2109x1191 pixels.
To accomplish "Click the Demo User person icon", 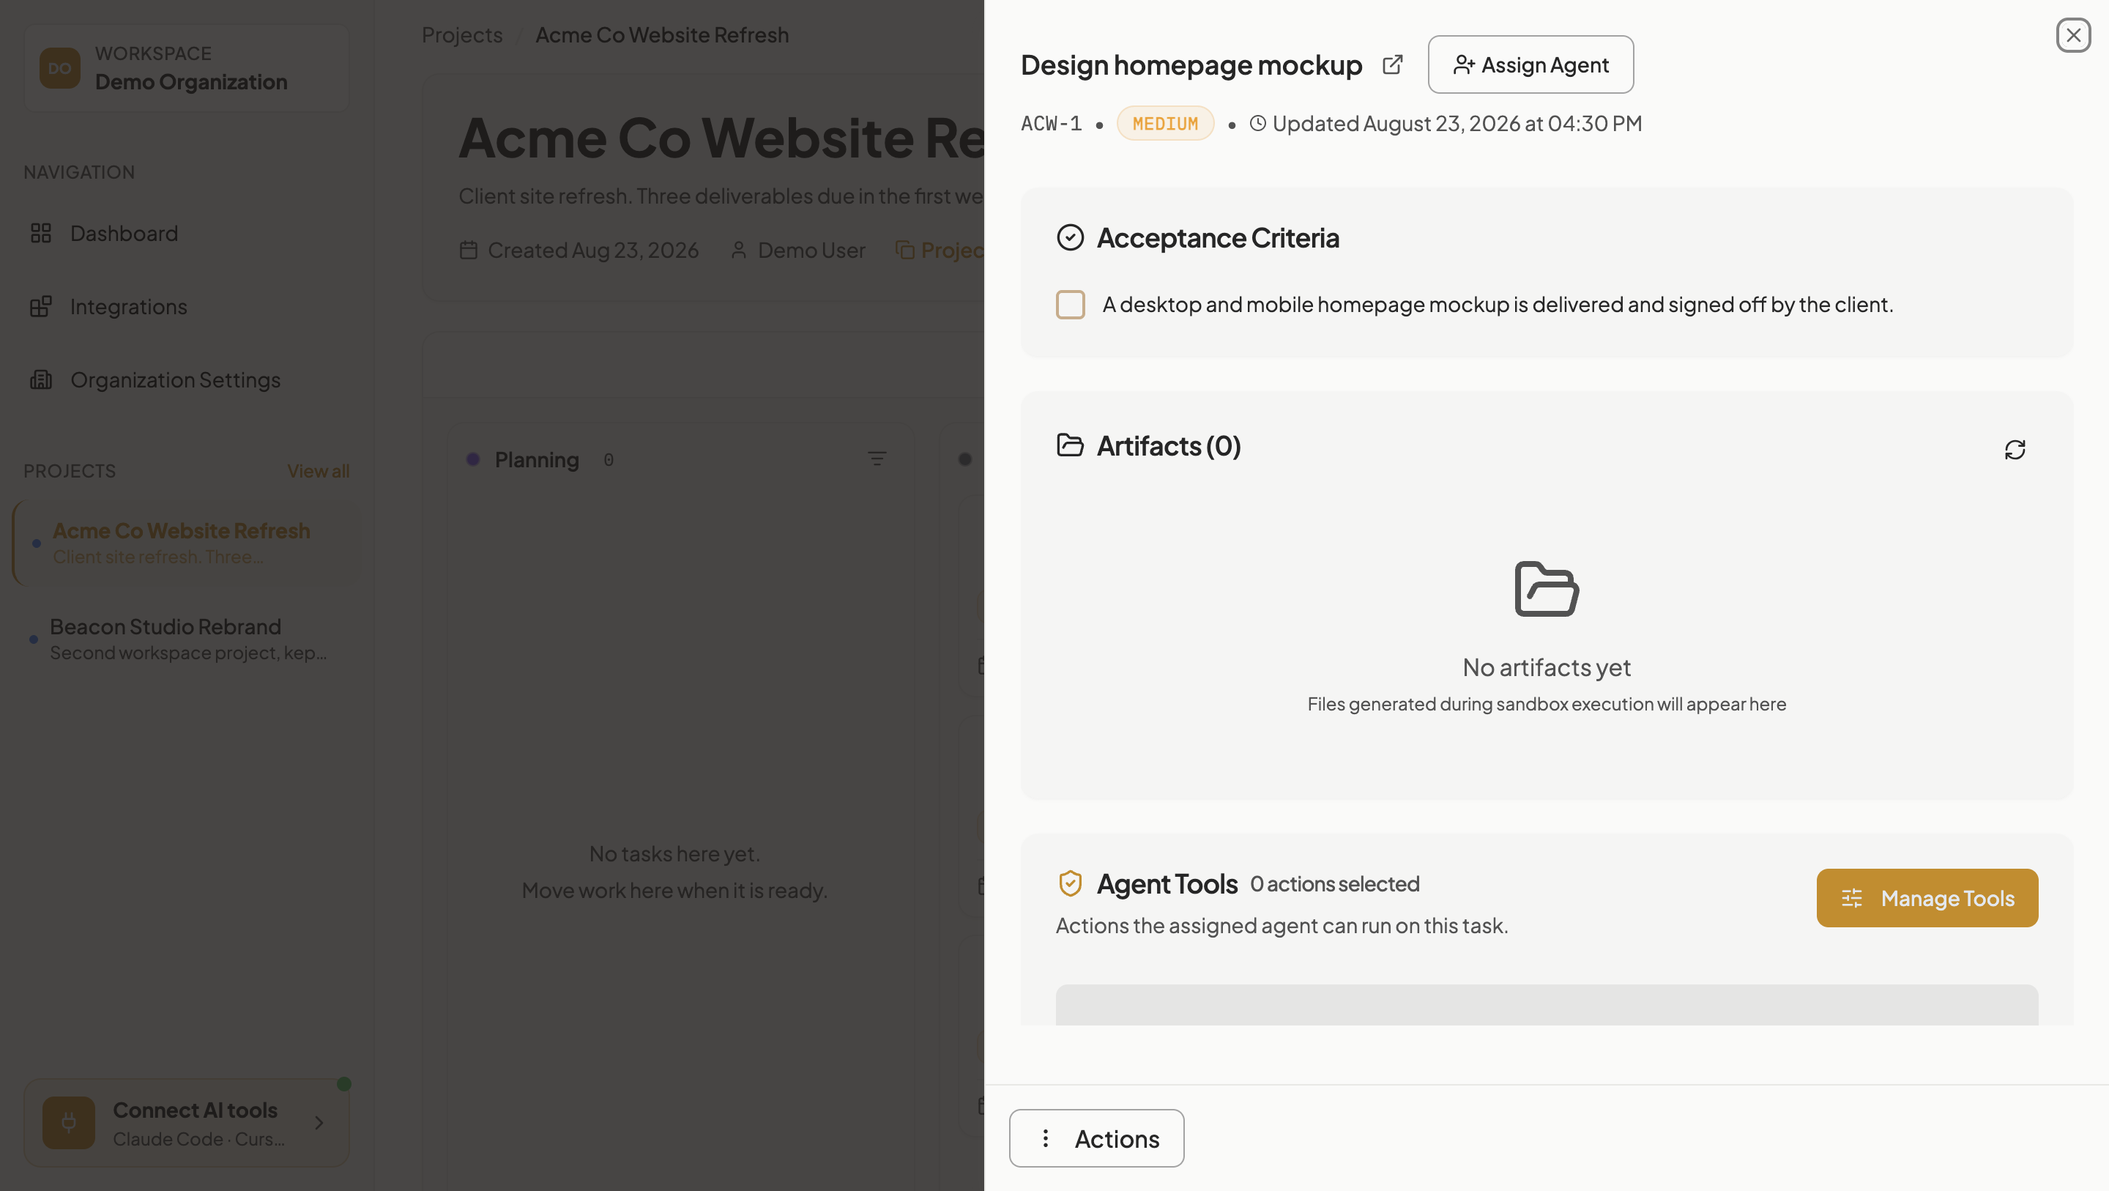I will [x=738, y=250].
